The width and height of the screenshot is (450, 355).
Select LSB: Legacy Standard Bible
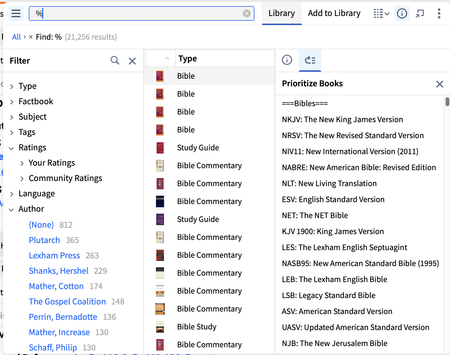329,296
